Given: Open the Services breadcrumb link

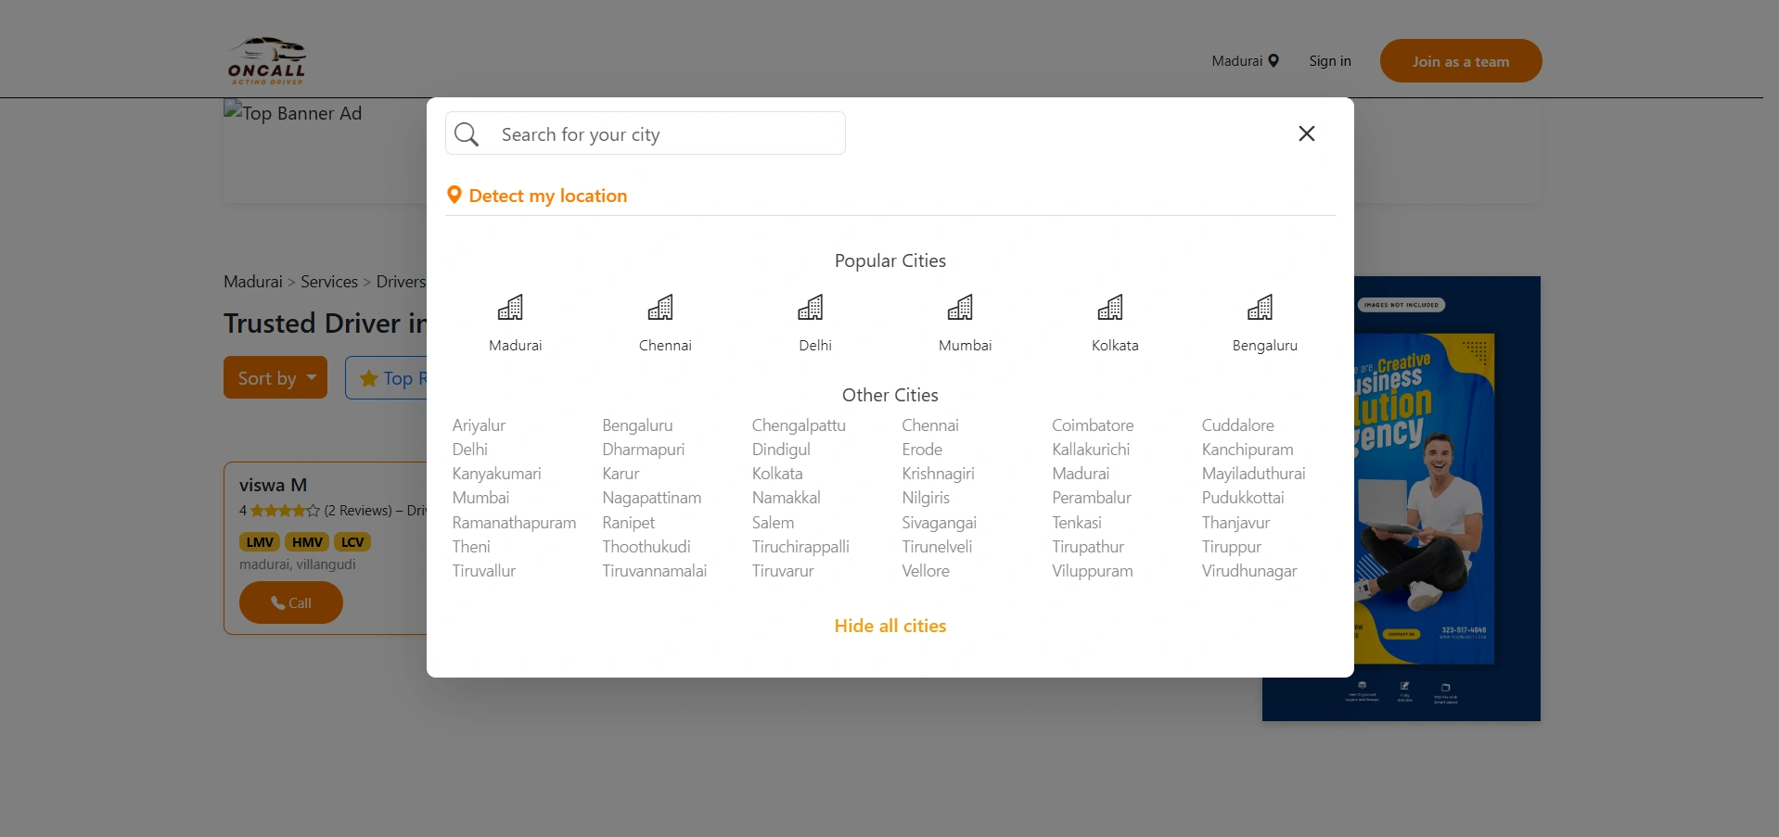Looking at the screenshot, I should 328,282.
